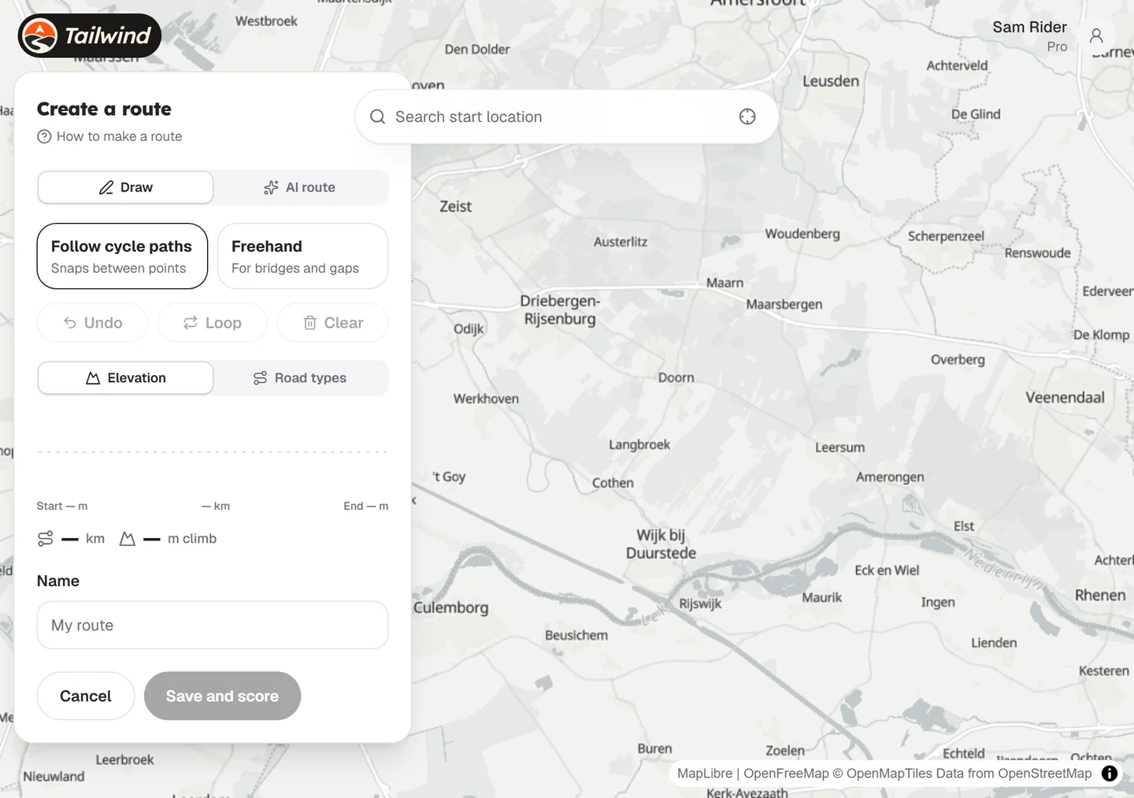Image resolution: width=1134 pixels, height=798 pixels.
Task: Click the MapLibre attribution link
Action: point(705,774)
